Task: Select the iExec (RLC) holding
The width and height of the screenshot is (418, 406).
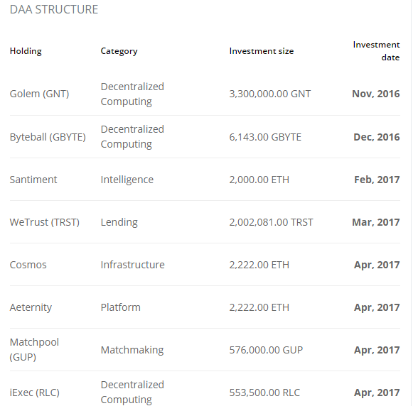Action: pos(34,393)
